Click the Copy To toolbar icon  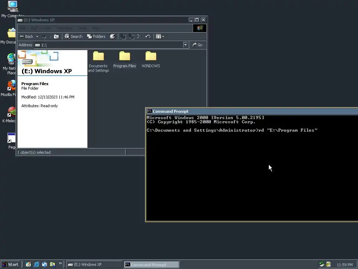(x=131, y=36)
